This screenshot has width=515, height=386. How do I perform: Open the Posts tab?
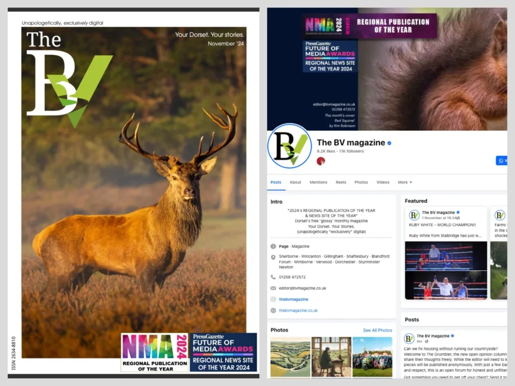click(x=276, y=182)
